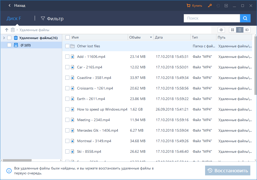This screenshot has width=257, height=180.
Task: Check the Montreal - 3149.mp4 checkbox
Action: tap(67, 141)
